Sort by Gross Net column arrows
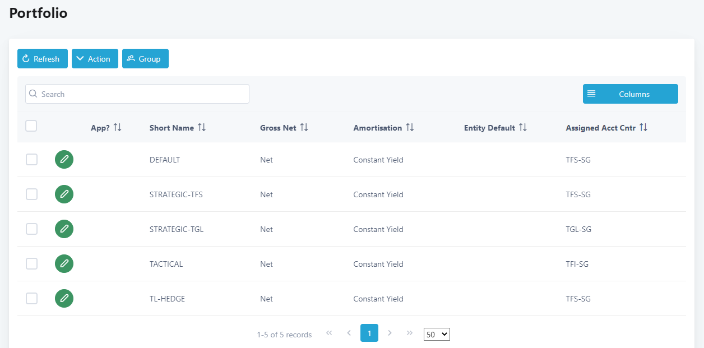 pos(304,128)
